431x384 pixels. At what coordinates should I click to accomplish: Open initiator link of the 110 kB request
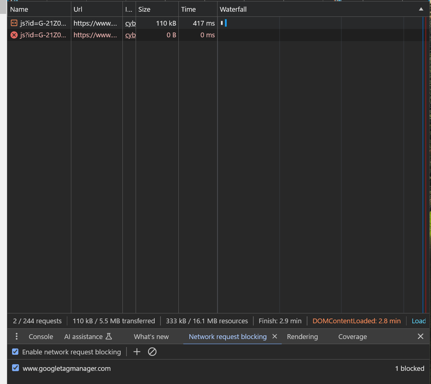(130, 23)
